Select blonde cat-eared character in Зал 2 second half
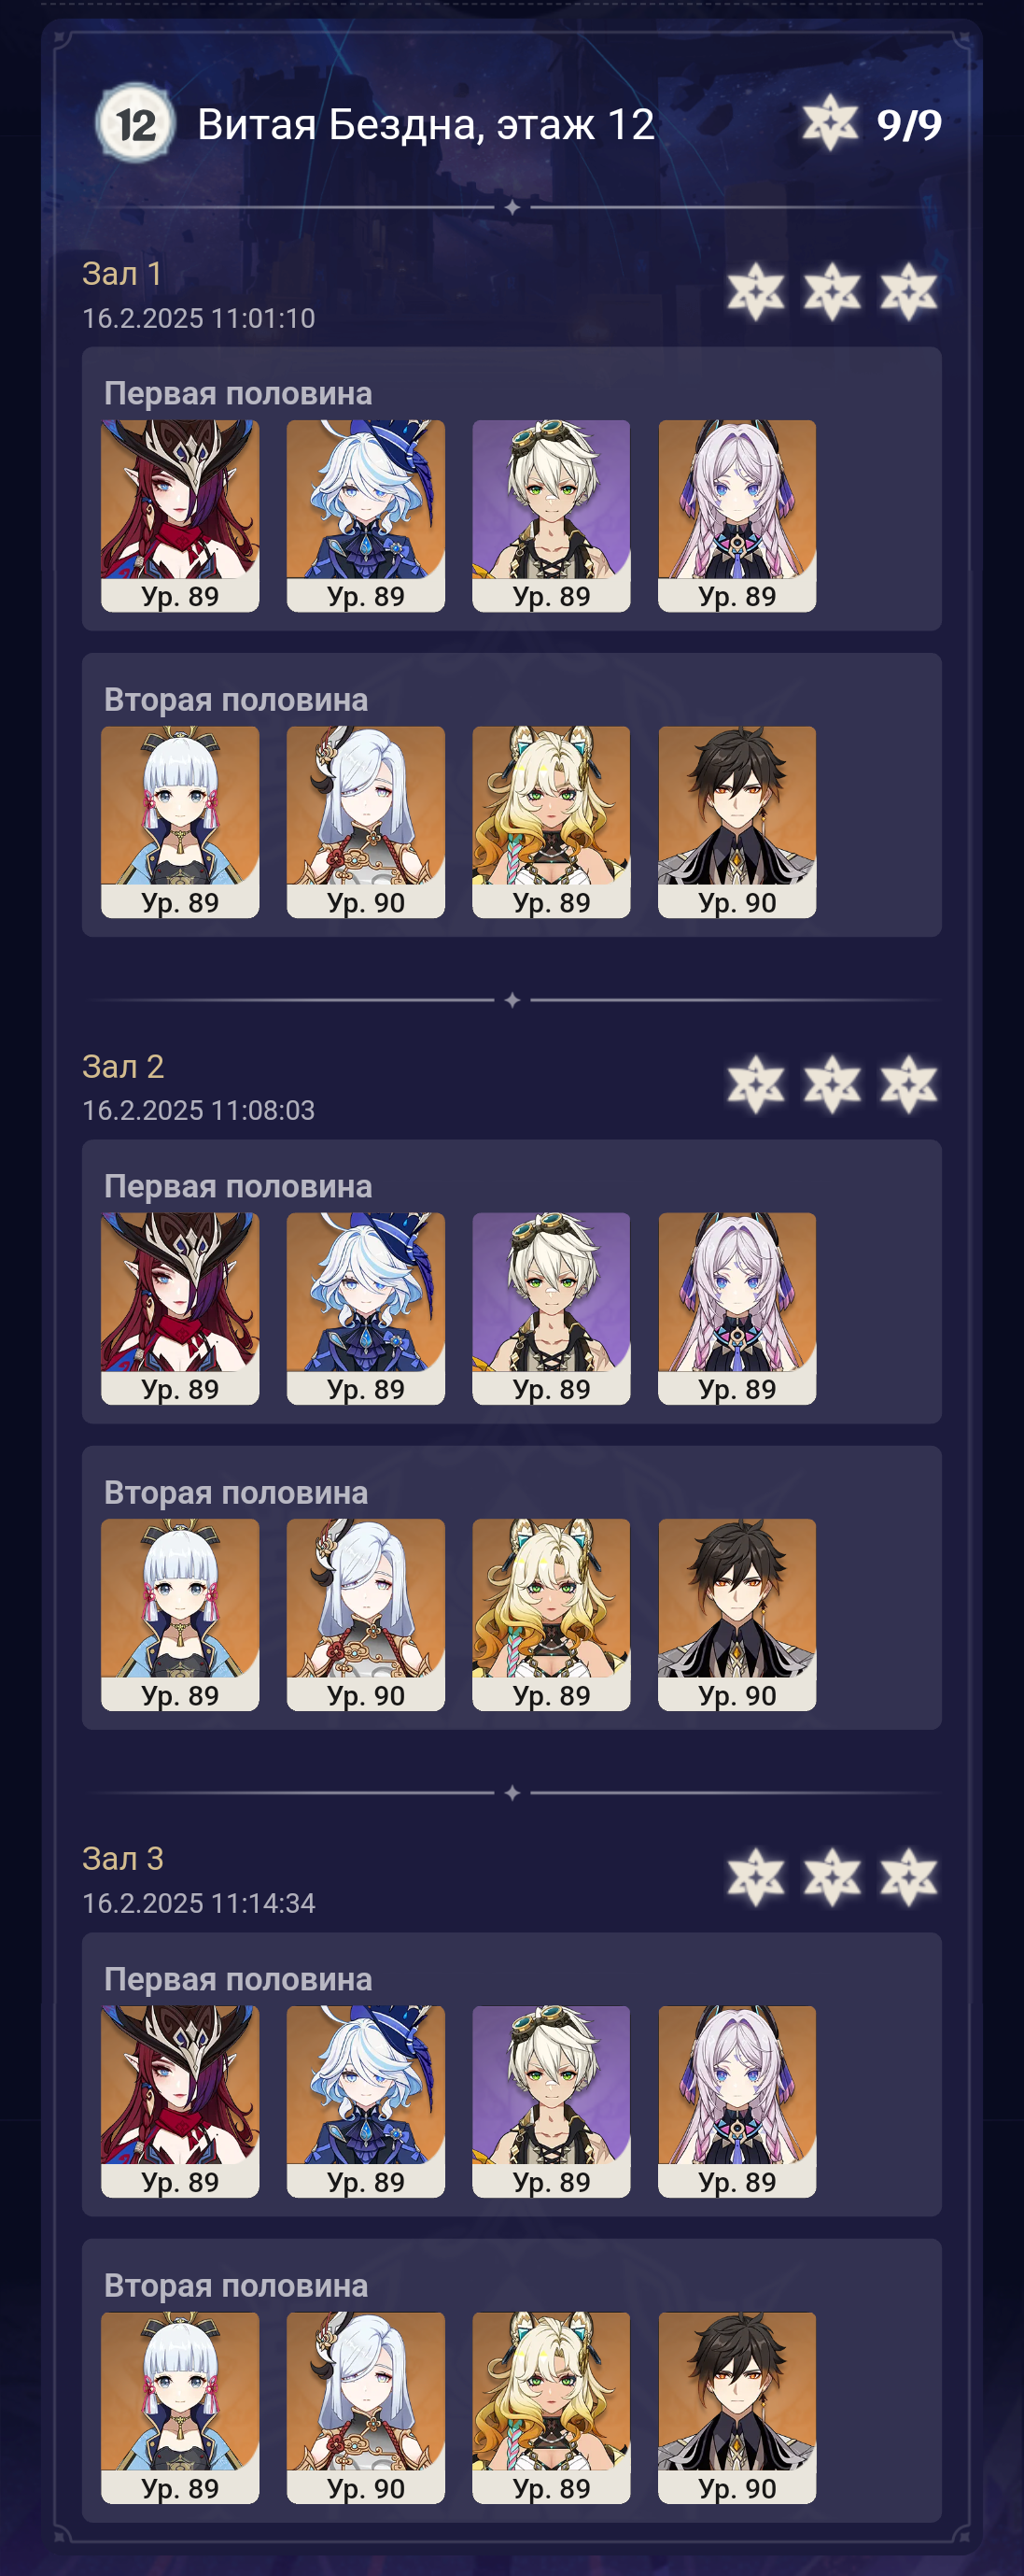 pyautogui.click(x=552, y=1615)
